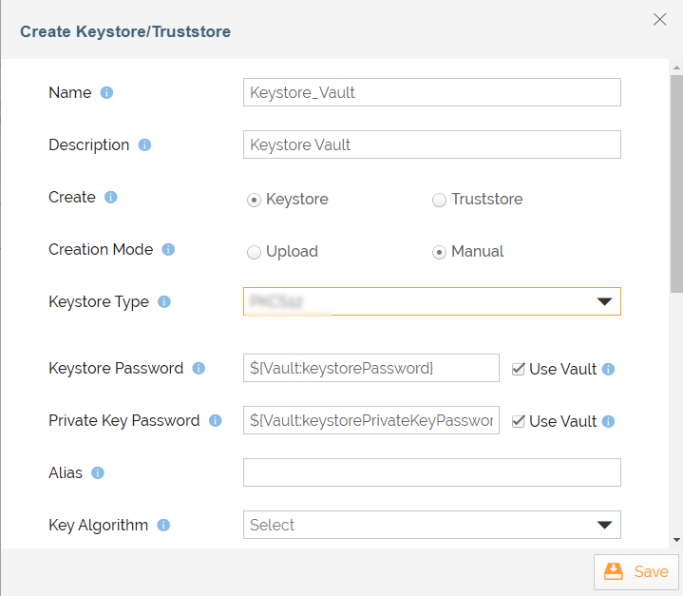The height and width of the screenshot is (596, 683).
Task: Click the info icon next to Name
Action: click(107, 93)
